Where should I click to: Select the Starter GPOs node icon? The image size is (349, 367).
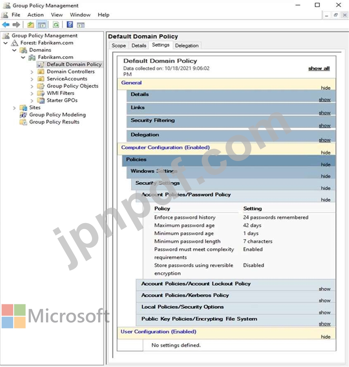pyautogui.click(x=41, y=100)
